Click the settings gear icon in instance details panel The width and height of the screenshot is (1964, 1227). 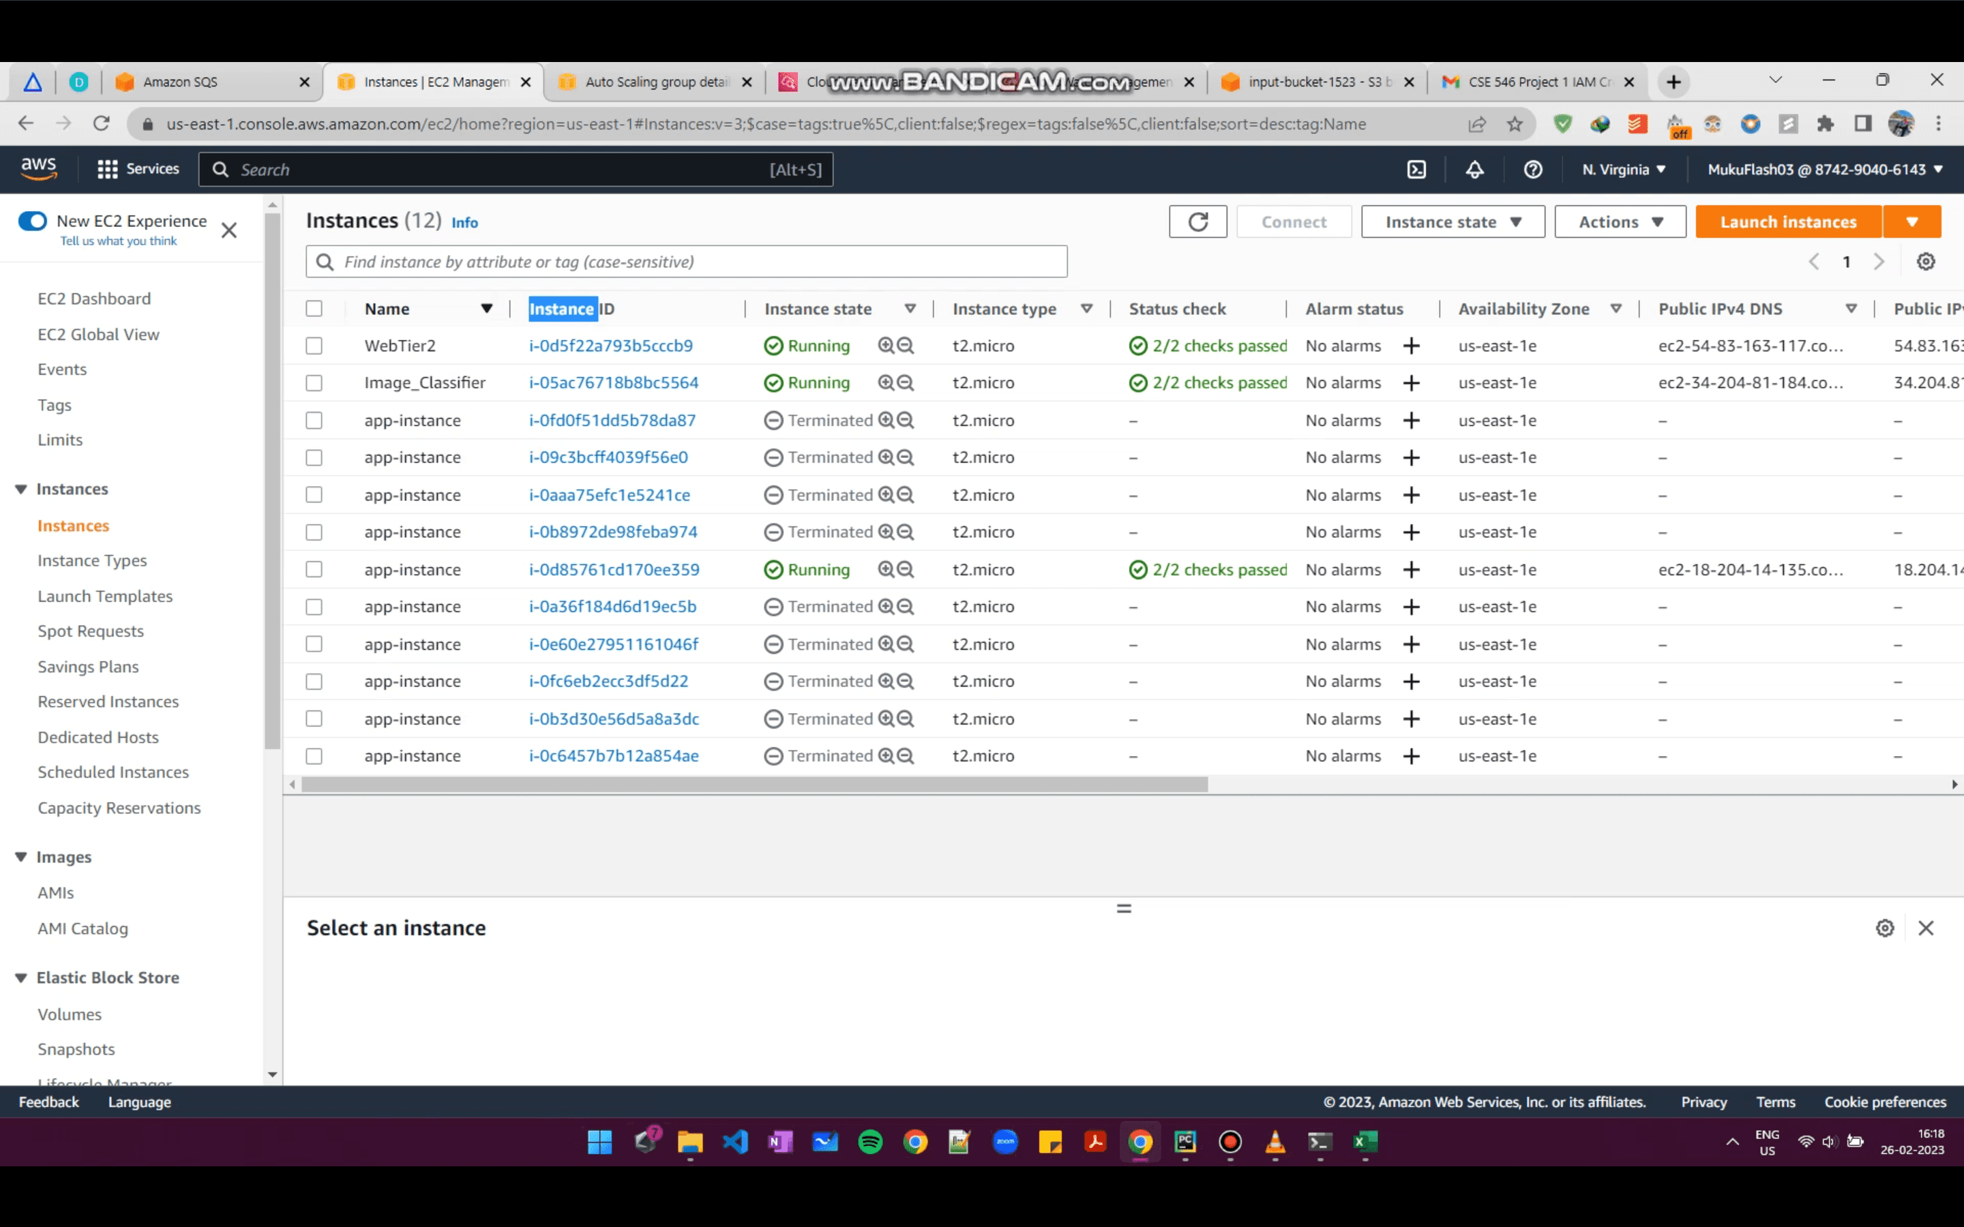1885,926
